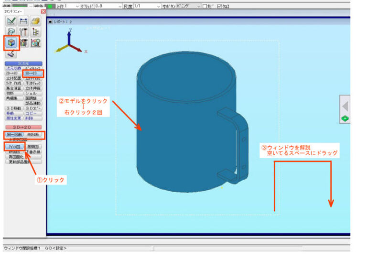Screen dimensions: 367x258
Task: Click the blue コピー button
Action: [33, 113]
